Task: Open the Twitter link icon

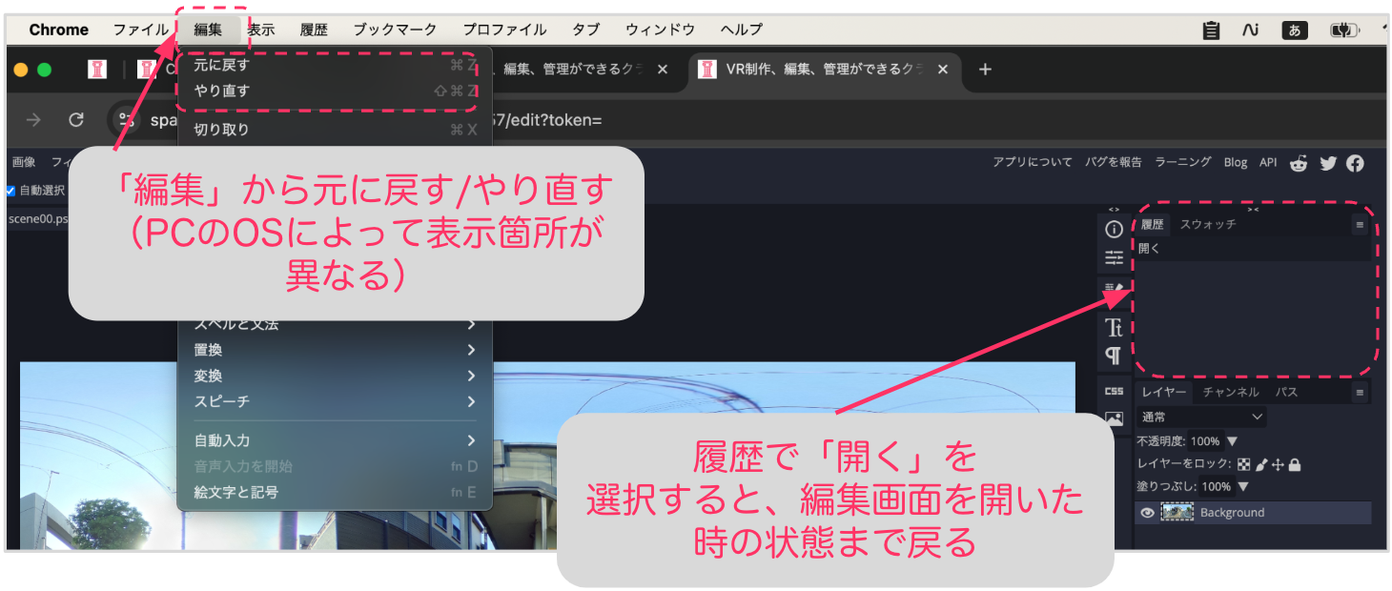Action: (1328, 163)
